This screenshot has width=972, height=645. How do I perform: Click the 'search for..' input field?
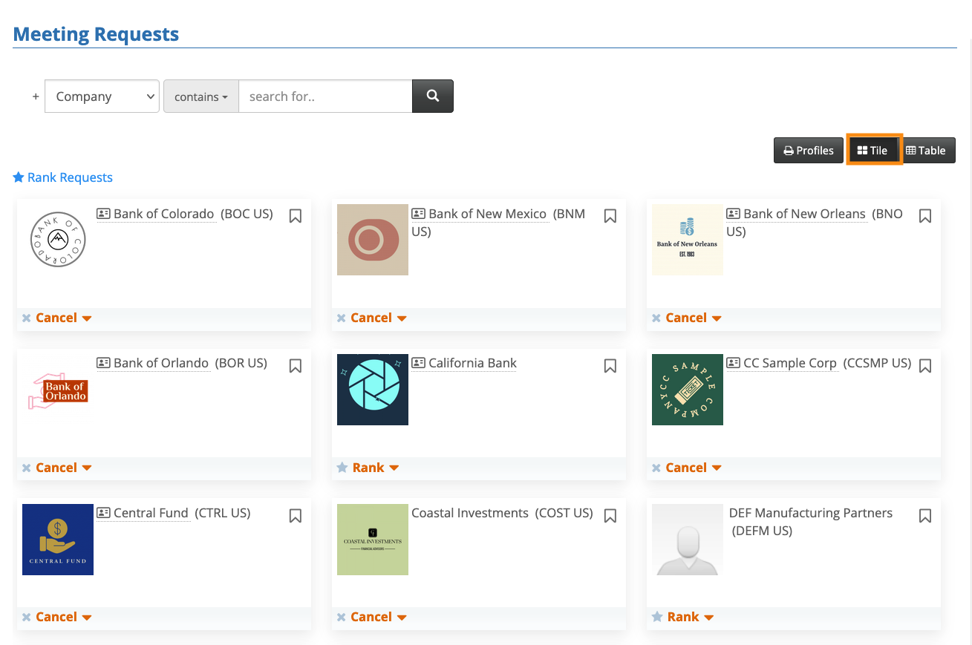tap(325, 96)
